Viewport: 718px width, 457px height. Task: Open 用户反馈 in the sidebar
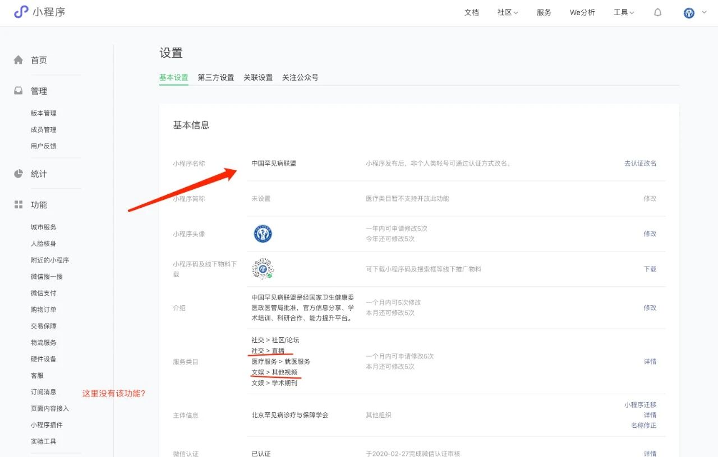(44, 146)
